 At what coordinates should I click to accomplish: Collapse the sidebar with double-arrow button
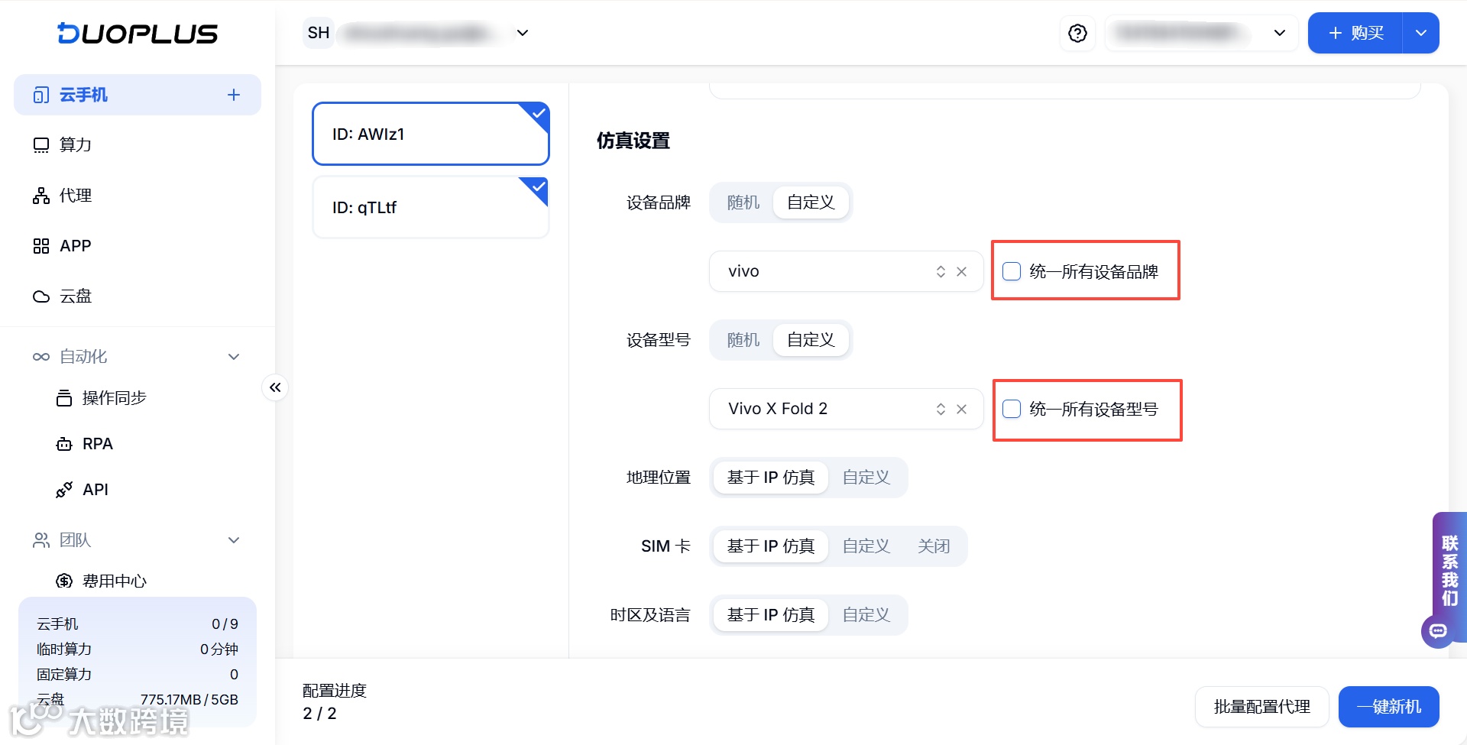point(275,387)
